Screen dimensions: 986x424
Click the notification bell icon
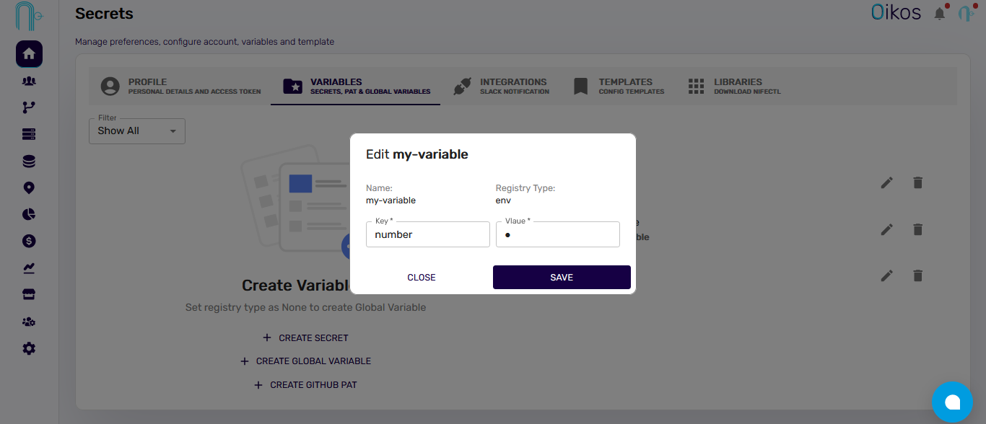941,12
